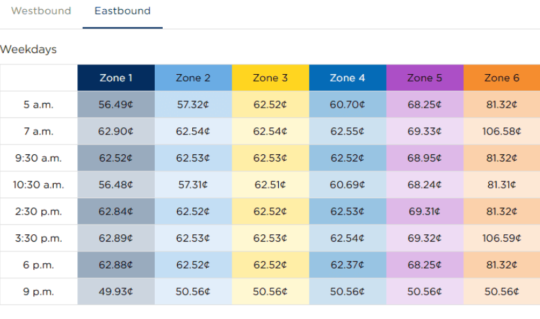The height and width of the screenshot is (319, 540).
Task: Click the Zone 4 column header
Action: (348, 78)
